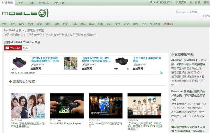Image resolution: width=210 pixels, height=133 pixels.
Task: Click the AIRWALK sandals ad image
Action: pos(71,63)
